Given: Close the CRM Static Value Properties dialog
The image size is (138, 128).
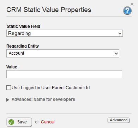Looking at the screenshot, I should click(x=132, y=4).
